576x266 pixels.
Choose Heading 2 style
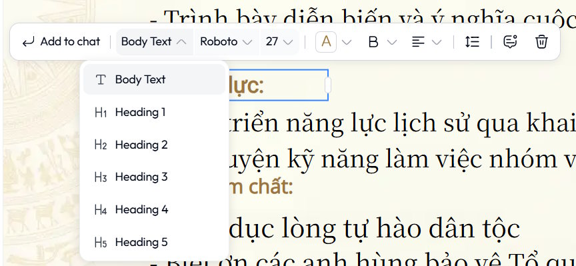click(x=154, y=145)
